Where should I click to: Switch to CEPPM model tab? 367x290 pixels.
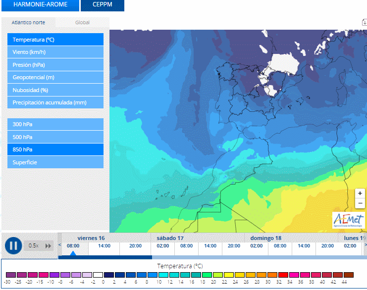coord(102,5)
